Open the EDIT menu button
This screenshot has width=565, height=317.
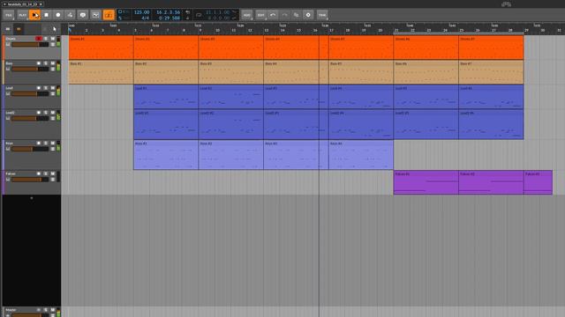[x=260, y=15]
